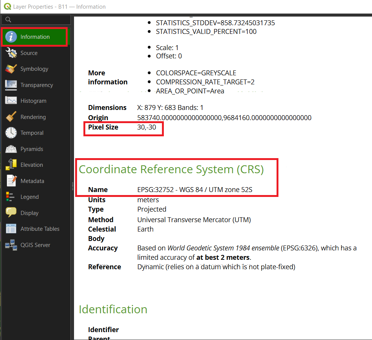The image size is (372, 340).
Task: Open the Symbology panel with the paintbrush icon
Action: click(x=11, y=69)
